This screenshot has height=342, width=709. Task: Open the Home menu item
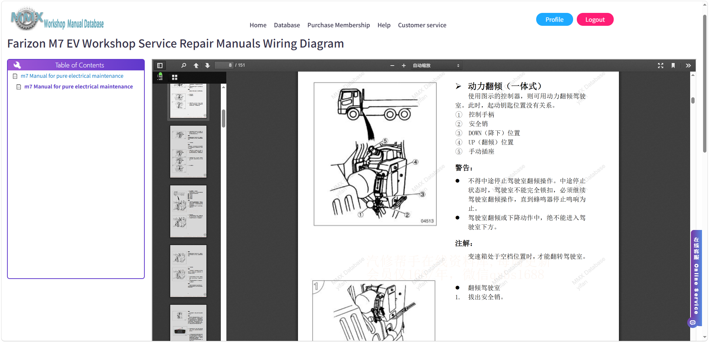258,25
